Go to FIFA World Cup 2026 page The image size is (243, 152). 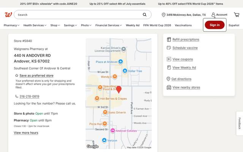click(x=157, y=25)
